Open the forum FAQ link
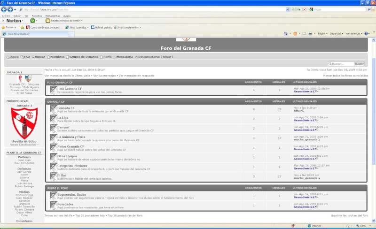This screenshot has width=376, height=229. pos(25,57)
